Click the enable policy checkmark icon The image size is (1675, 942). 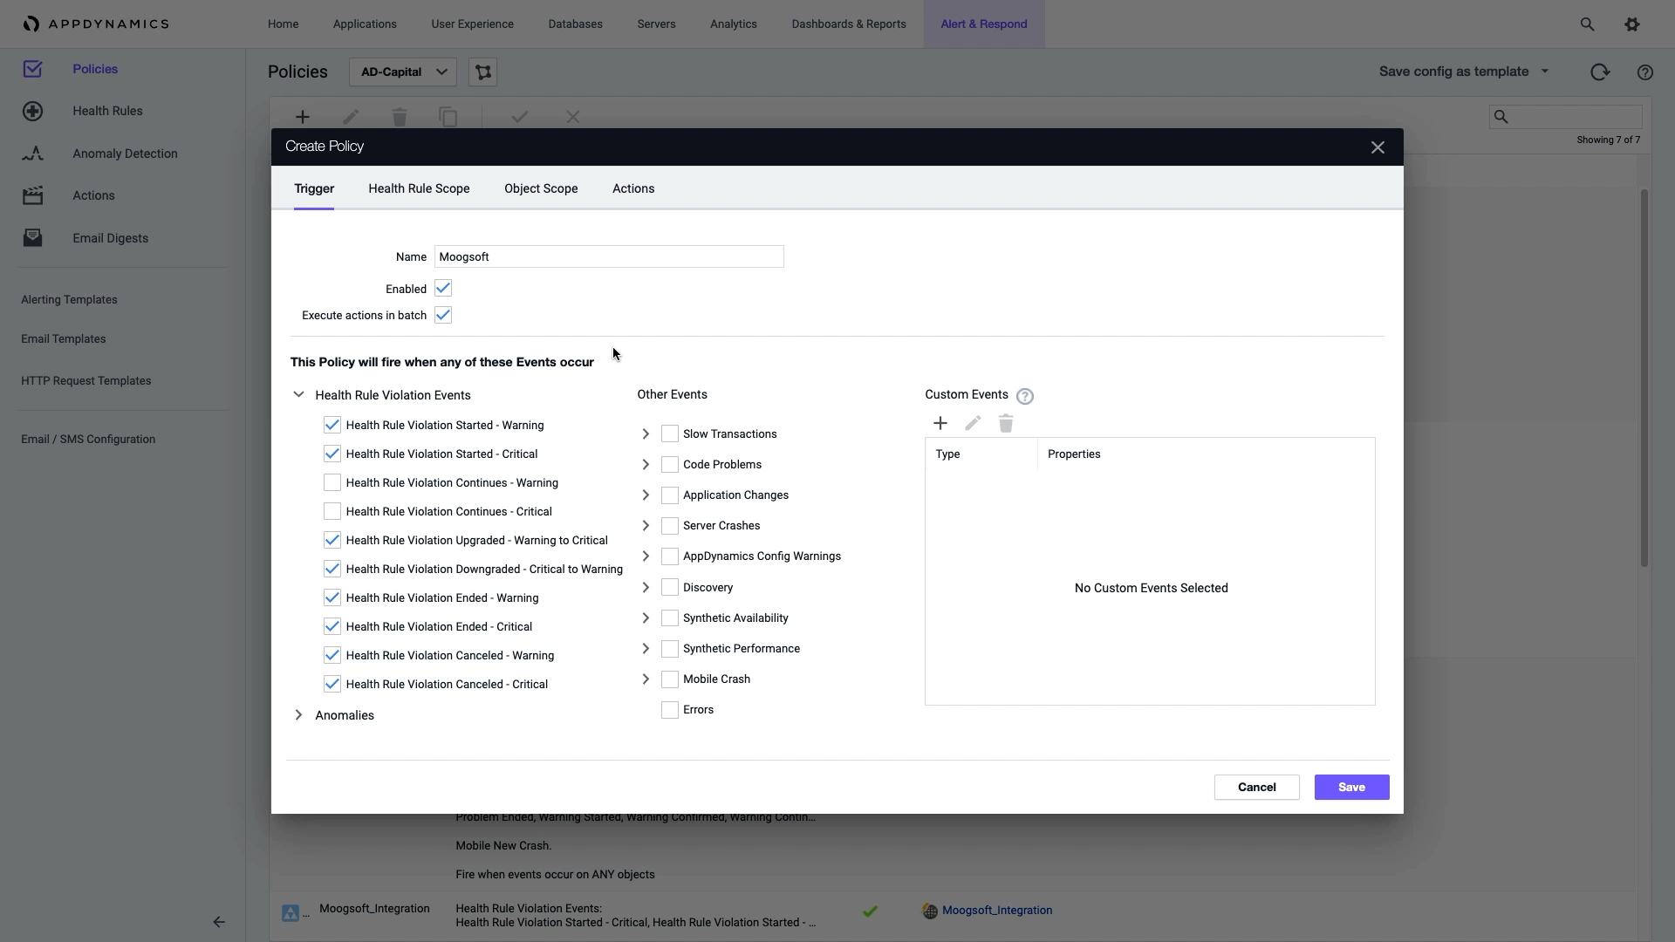520,117
